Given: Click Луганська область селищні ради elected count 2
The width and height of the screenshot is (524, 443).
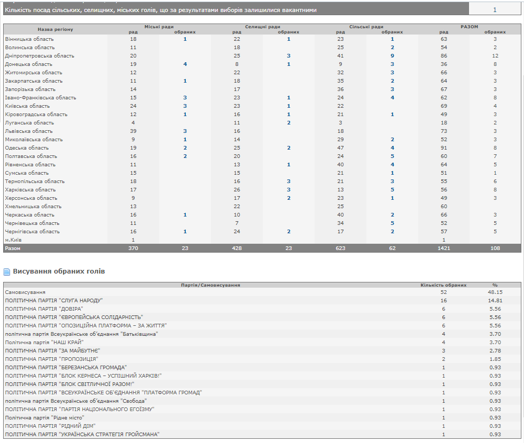Looking at the screenshot, I should click(288, 123).
